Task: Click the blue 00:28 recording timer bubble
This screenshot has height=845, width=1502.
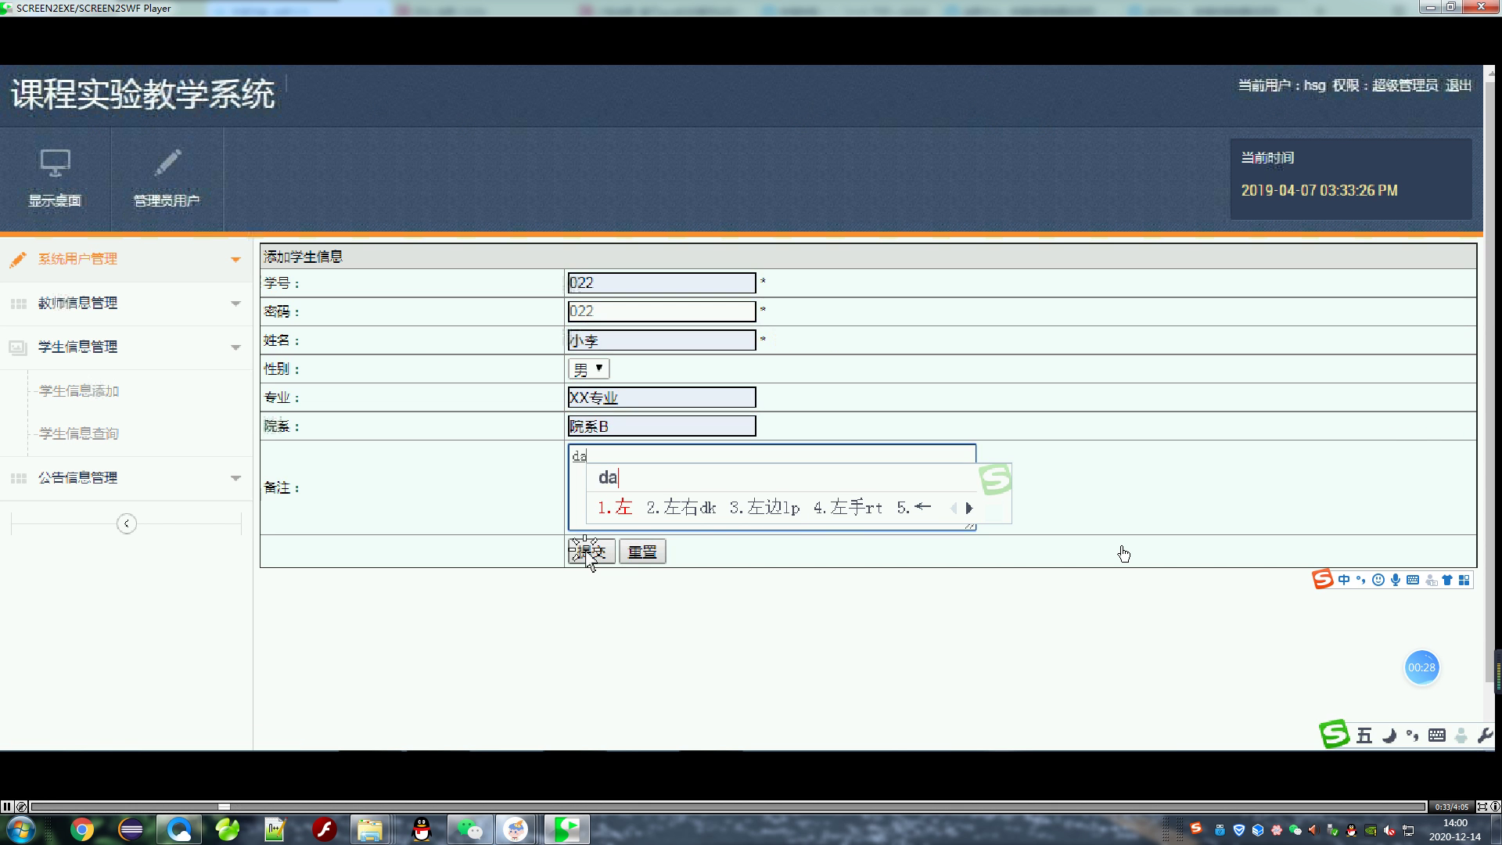Action: tap(1421, 667)
